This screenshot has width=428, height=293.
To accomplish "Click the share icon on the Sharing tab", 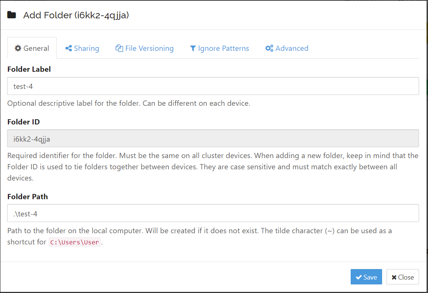I will [x=68, y=48].
